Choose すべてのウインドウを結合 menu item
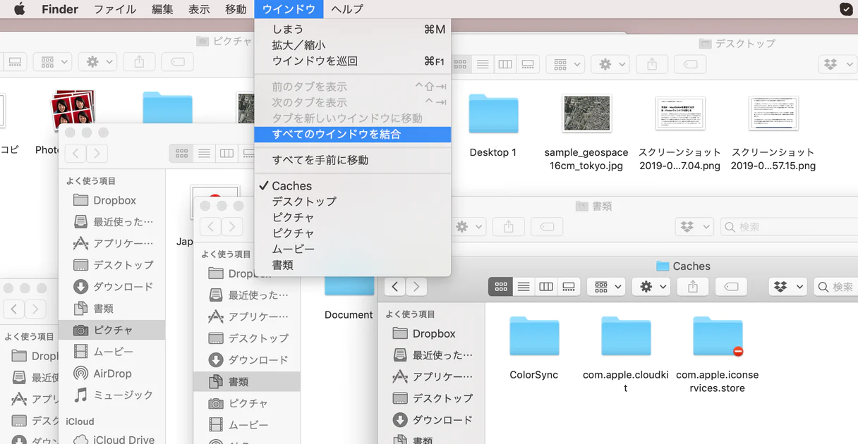858x444 pixels. pyautogui.click(x=353, y=134)
